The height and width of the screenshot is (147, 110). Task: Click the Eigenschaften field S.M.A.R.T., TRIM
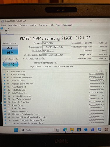click(x=75, y=66)
